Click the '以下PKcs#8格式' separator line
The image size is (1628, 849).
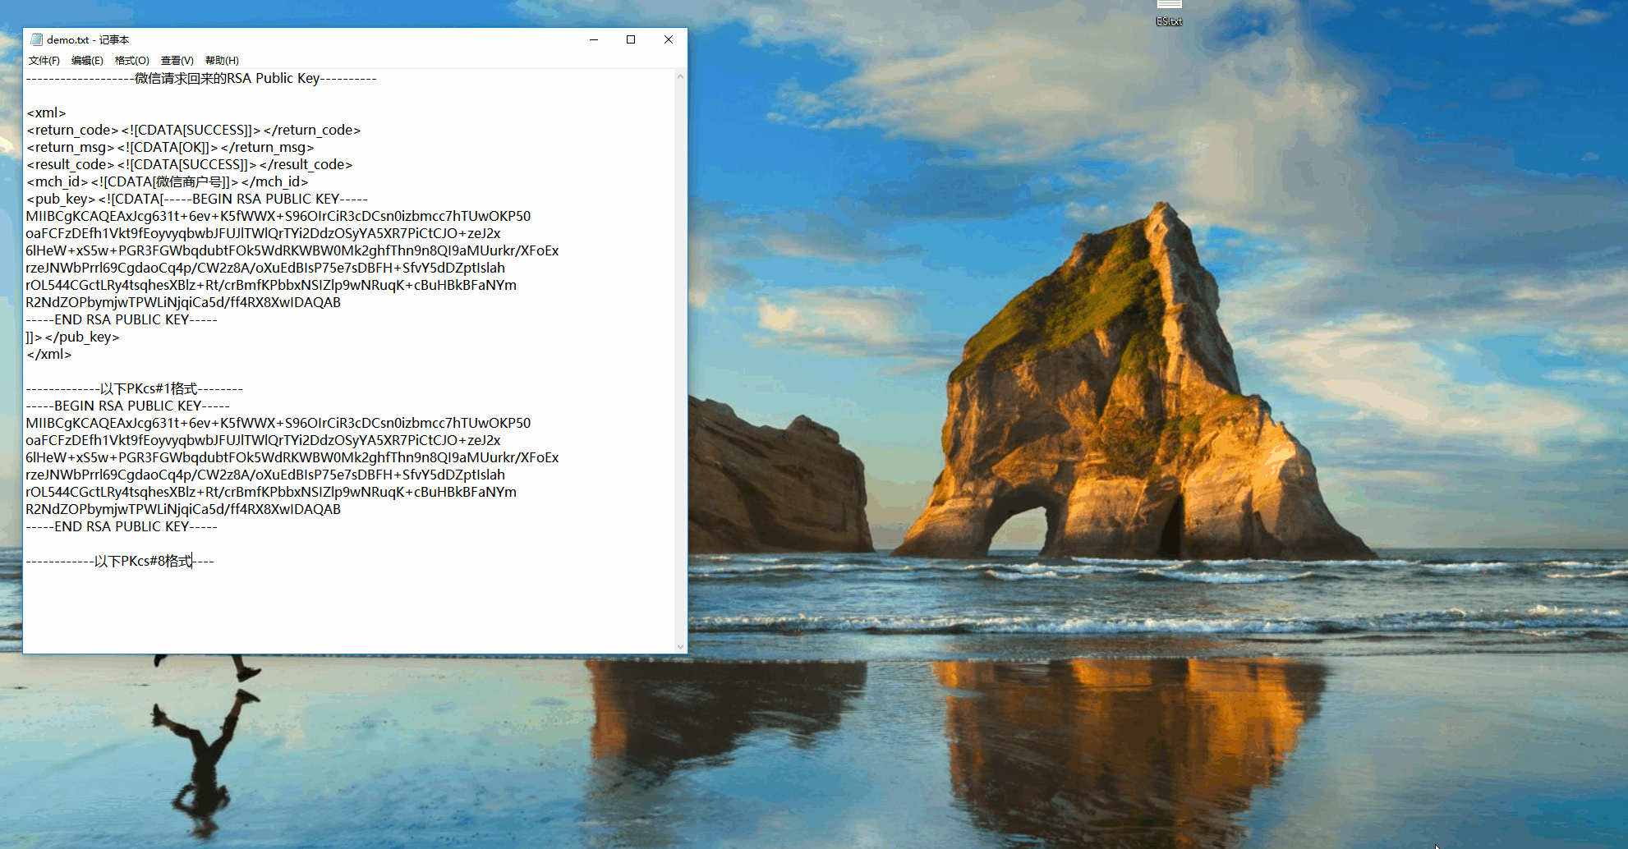tap(120, 562)
